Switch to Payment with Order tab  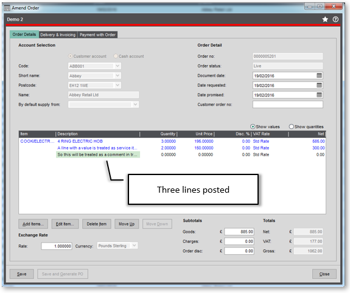(97, 35)
